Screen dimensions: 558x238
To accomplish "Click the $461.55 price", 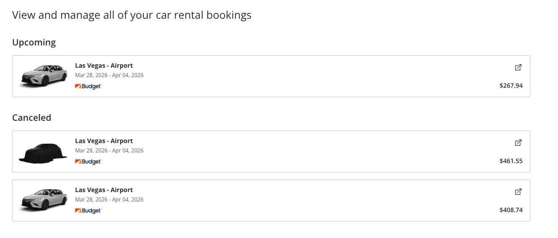I will pos(511,161).
